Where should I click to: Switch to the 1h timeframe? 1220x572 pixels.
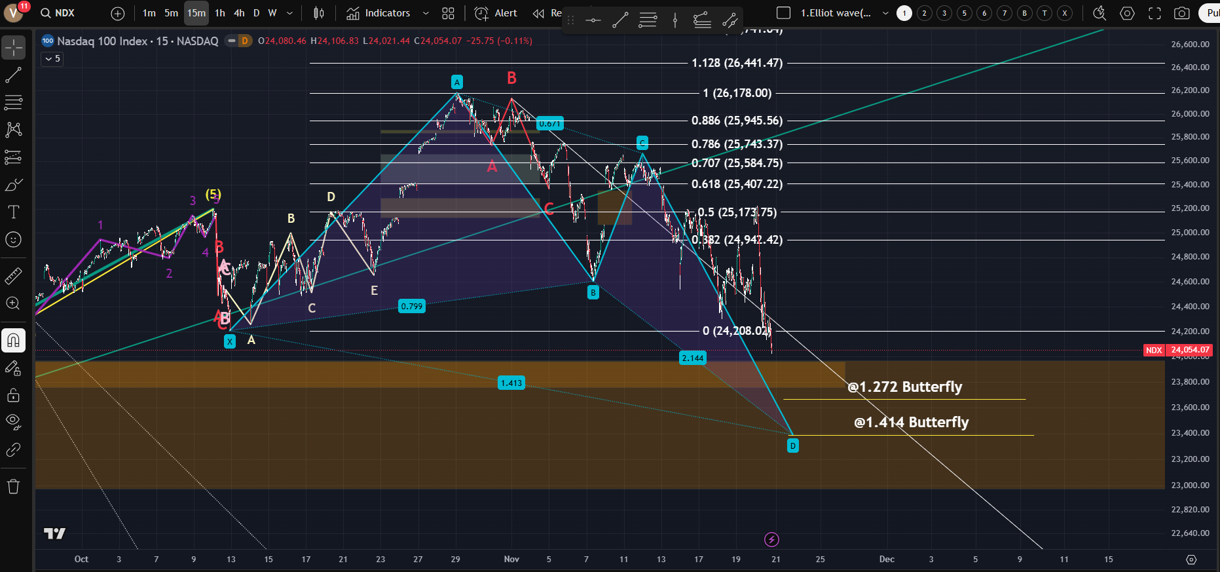click(220, 13)
